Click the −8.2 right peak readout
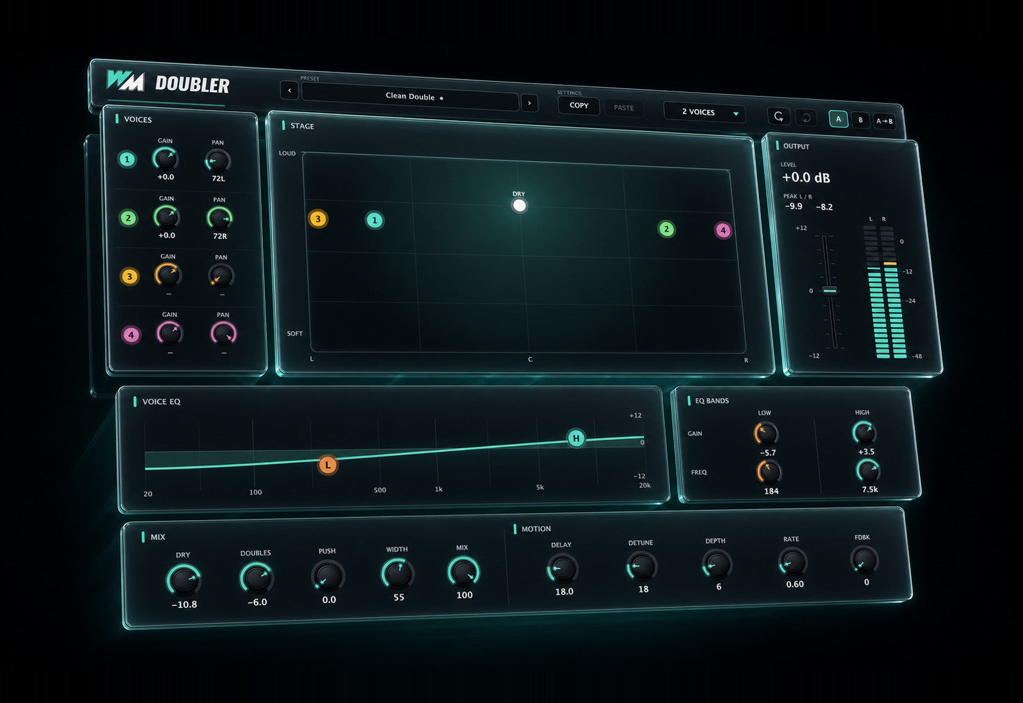This screenshot has height=703, width=1023. pyautogui.click(x=824, y=207)
